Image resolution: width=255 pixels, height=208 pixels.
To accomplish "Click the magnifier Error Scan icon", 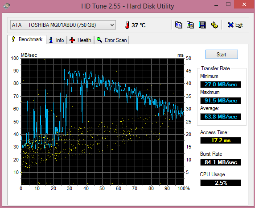I will 99,40.
